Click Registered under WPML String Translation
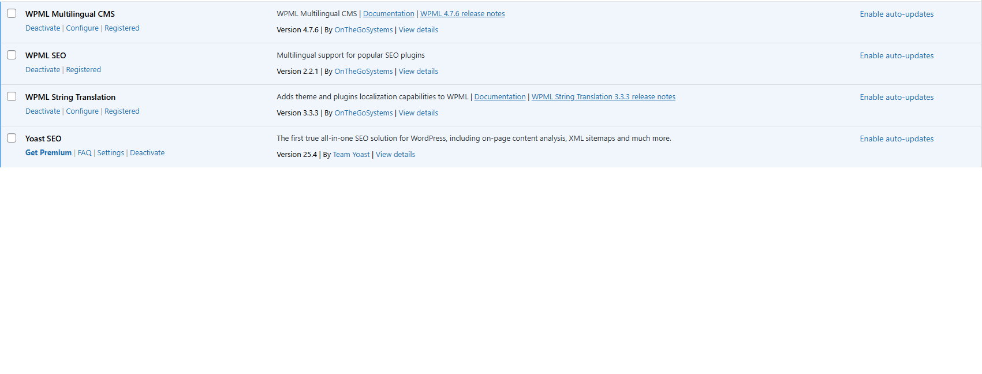 (x=122, y=111)
